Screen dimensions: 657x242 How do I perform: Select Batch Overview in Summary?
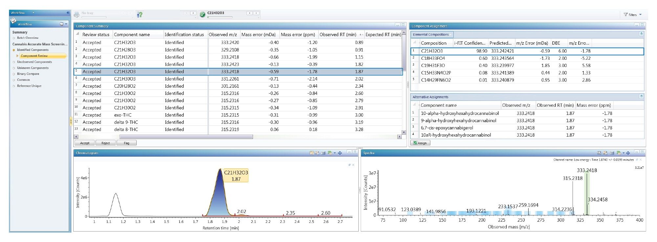coord(28,38)
